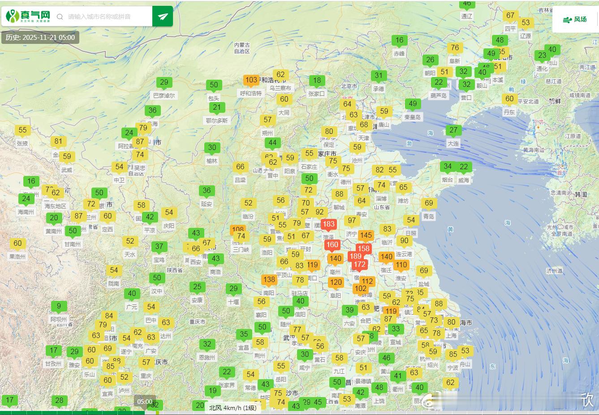Click the 27 AQI marker for 大连
599x415 pixels.
454,130
